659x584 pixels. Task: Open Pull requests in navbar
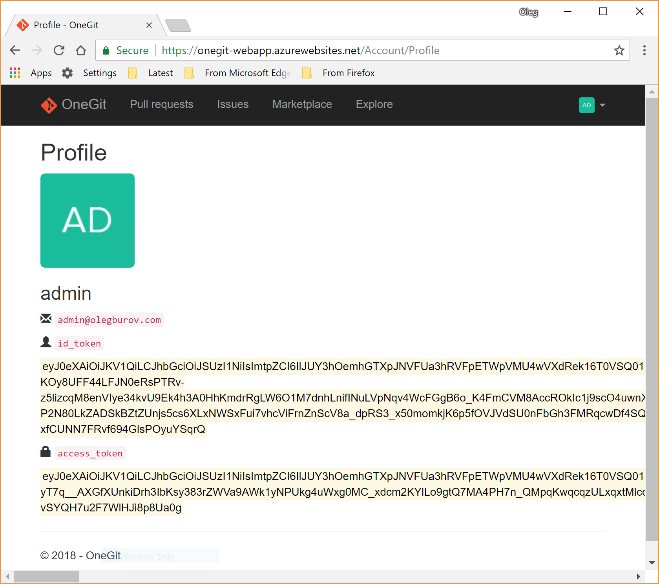tap(161, 104)
